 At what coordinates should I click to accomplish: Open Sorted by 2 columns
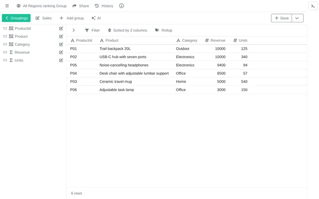click(x=128, y=30)
